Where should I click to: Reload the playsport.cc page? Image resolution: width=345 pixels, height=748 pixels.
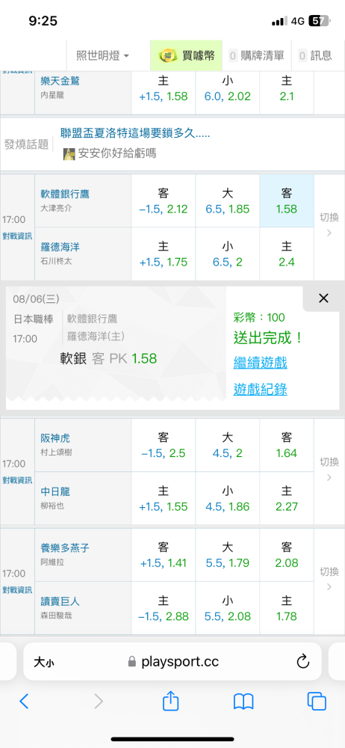[x=303, y=661]
